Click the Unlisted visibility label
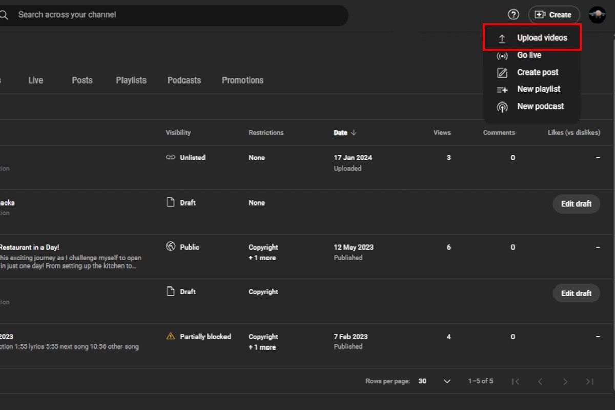The width and height of the screenshot is (615, 410). pyautogui.click(x=193, y=157)
